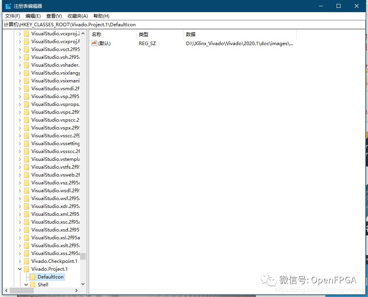Open the 查看(V) menu
This screenshot has height=297, width=368.
(x=54, y=16)
